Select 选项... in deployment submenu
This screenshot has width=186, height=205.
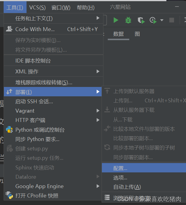tap(144, 178)
